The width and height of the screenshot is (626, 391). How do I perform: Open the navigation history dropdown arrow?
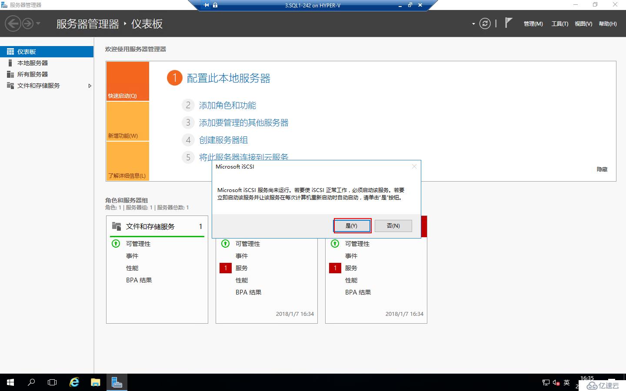38,23
